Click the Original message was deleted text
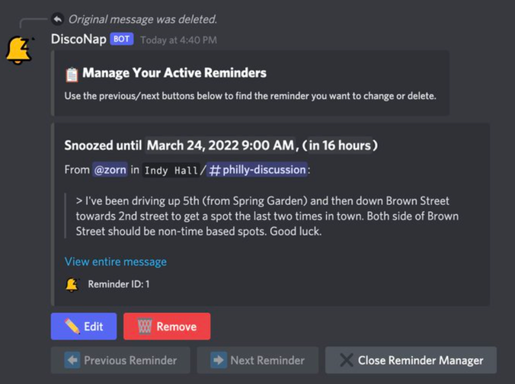This screenshot has width=515, height=384. [143, 19]
